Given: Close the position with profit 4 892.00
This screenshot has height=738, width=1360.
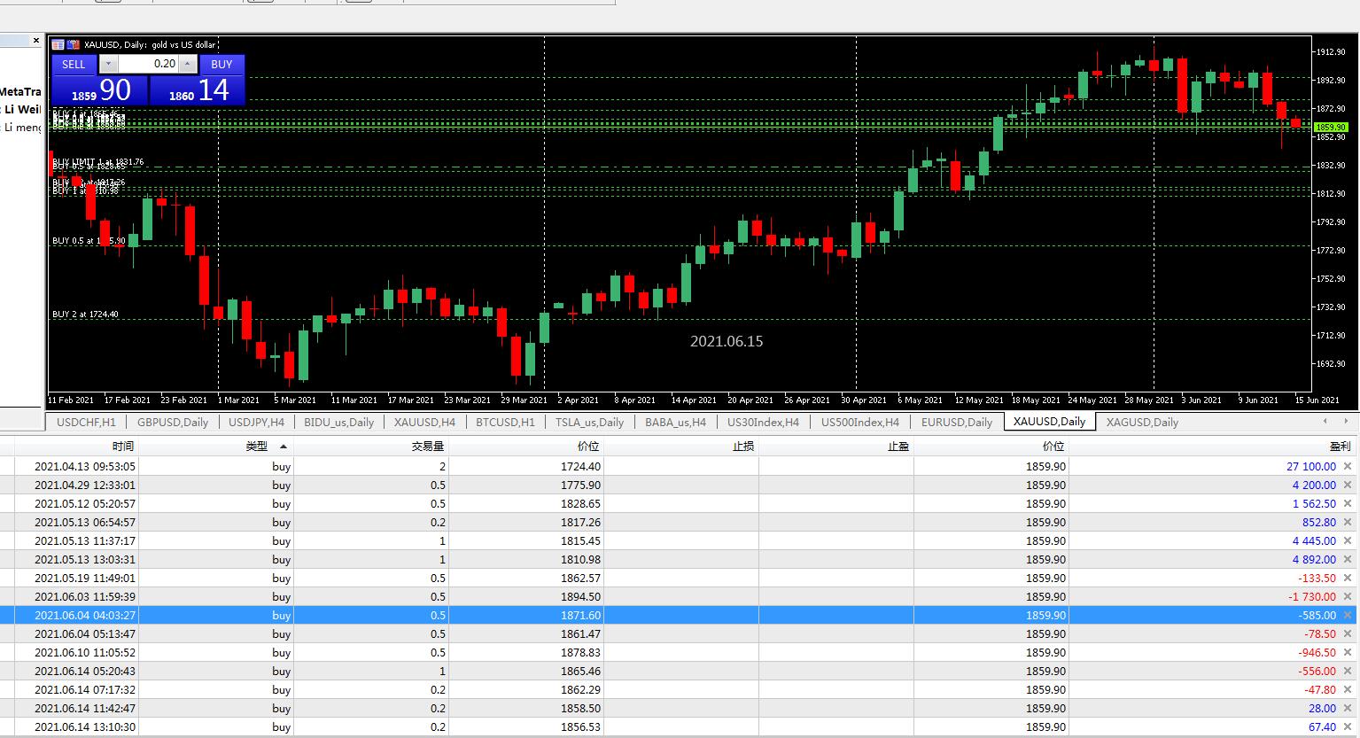Looking at the screenshot, I should (1348, 559).
